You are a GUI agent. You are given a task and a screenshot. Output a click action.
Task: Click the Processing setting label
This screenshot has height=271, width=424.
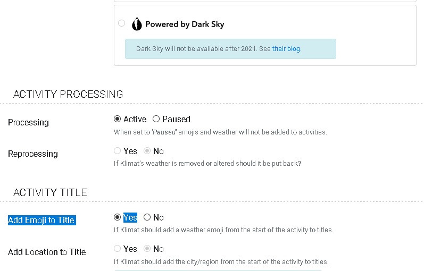[x=28, y=122]
